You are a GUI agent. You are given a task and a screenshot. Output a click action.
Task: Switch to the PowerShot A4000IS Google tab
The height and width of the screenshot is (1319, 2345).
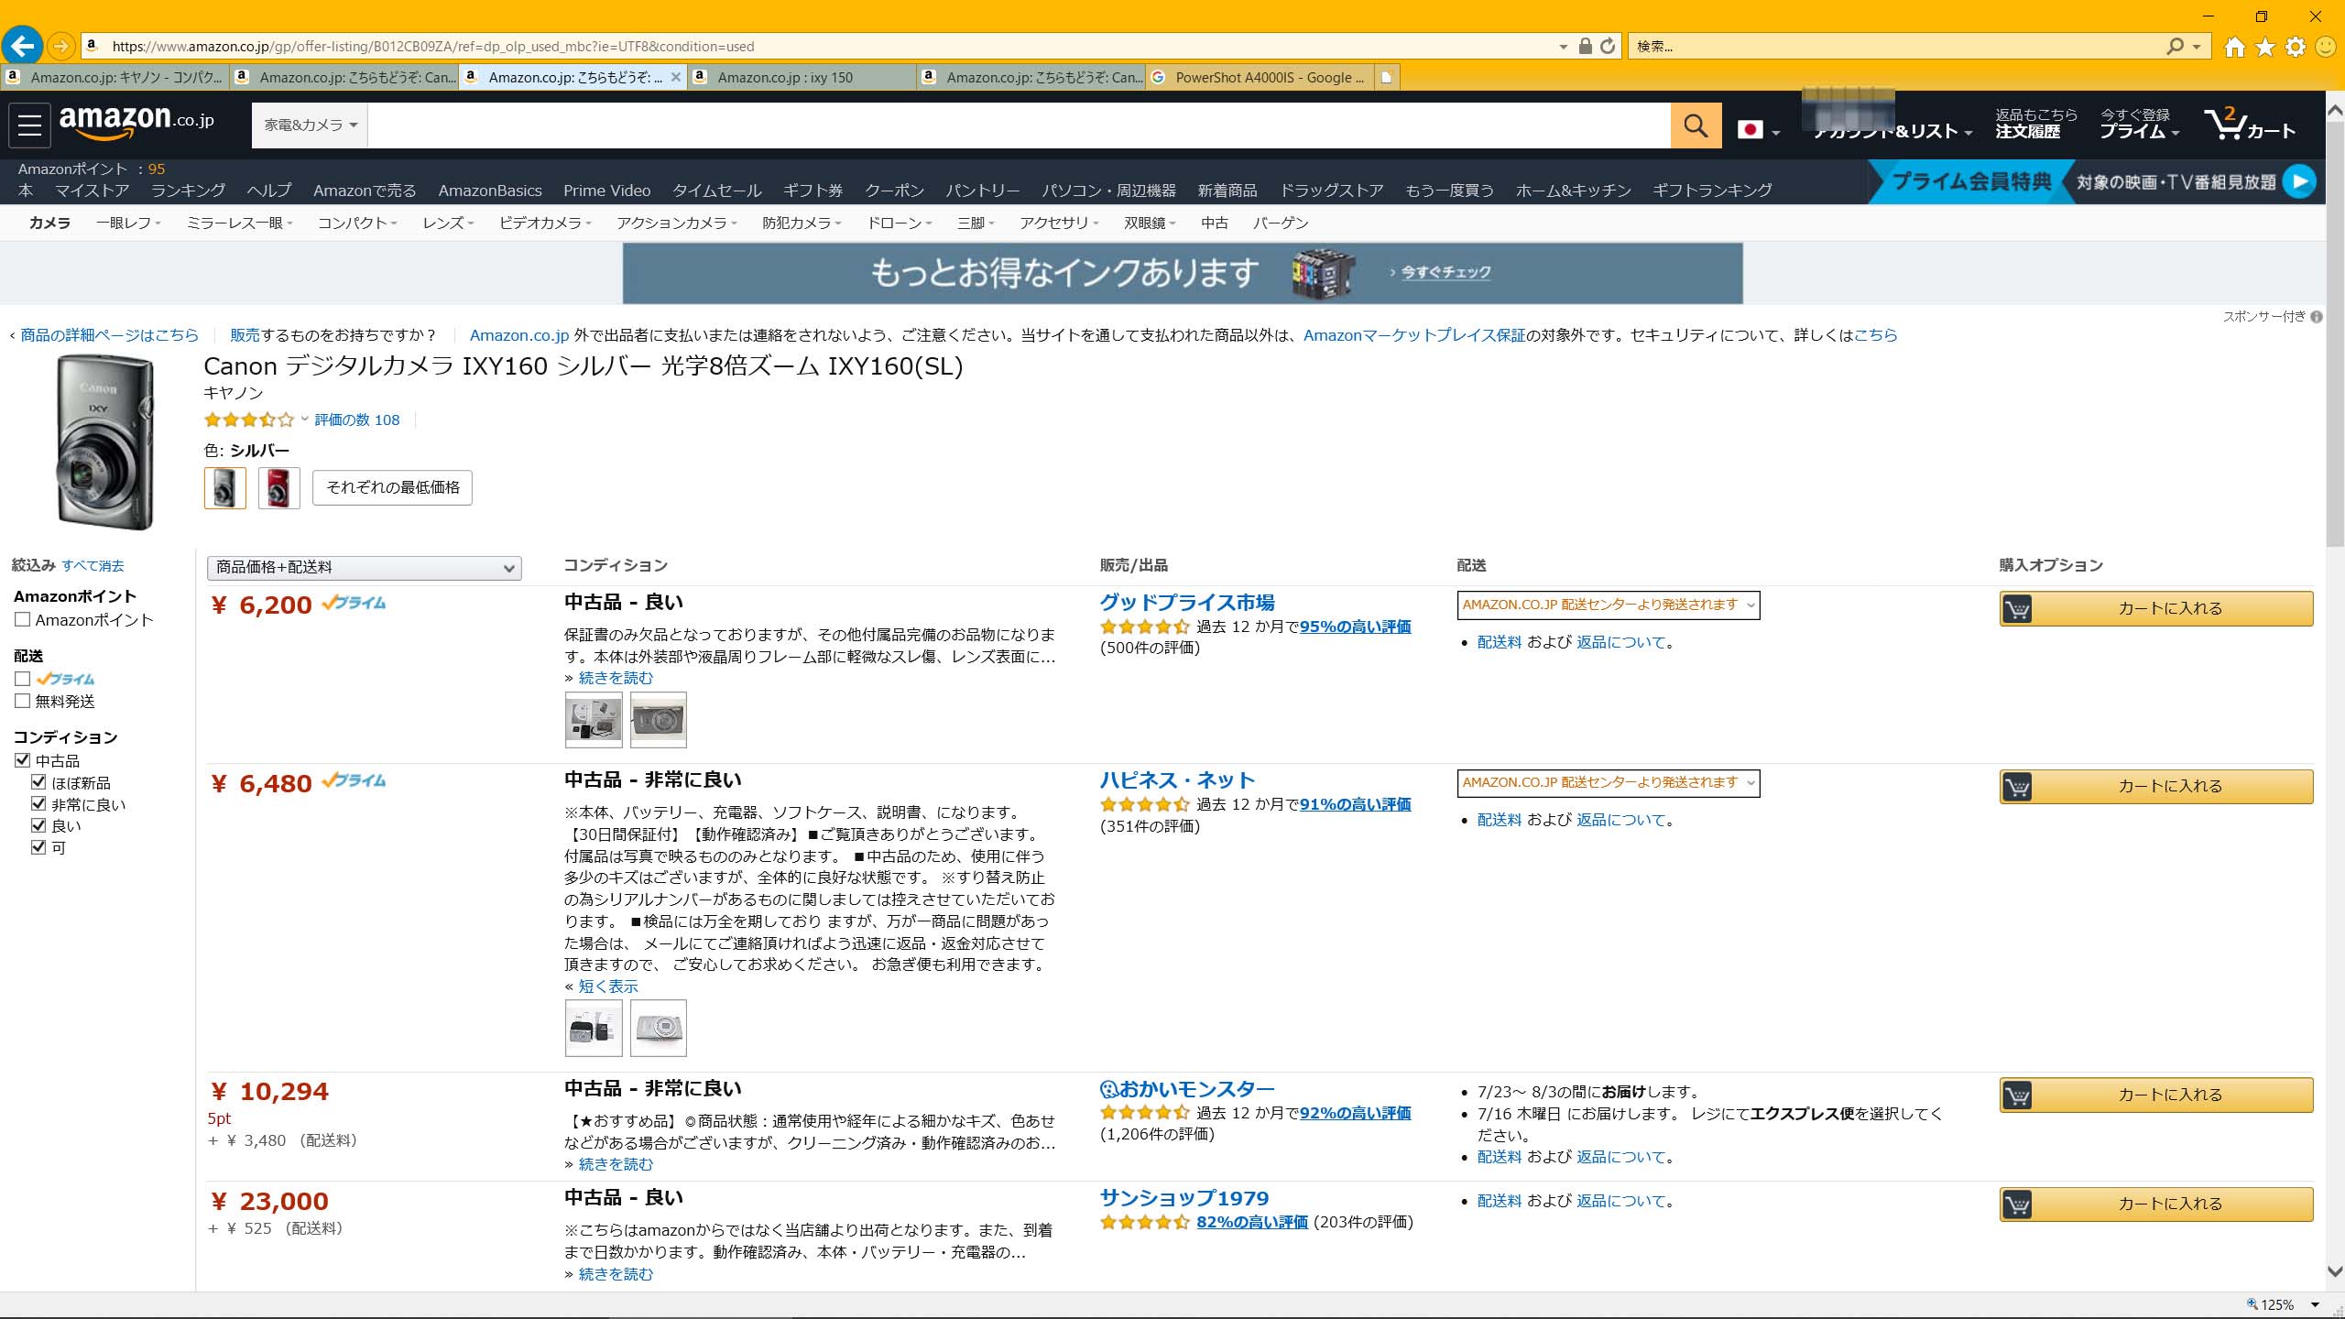tap(1260, 77)
